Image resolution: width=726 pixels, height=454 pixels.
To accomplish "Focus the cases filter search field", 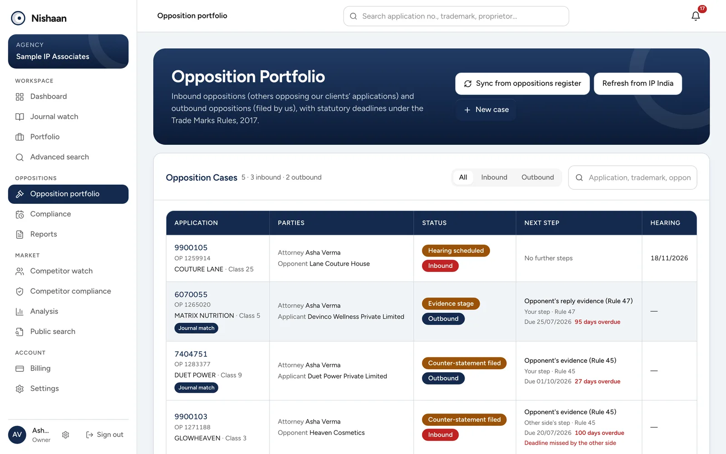I will [633, 178].
